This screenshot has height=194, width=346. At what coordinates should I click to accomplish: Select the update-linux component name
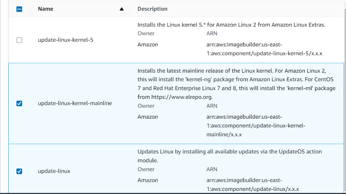(54, 171)
